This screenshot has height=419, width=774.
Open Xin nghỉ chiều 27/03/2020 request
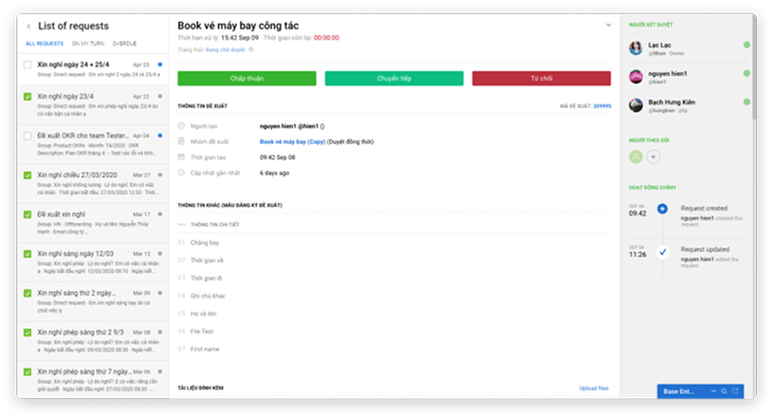pyautogui.click(x=94, y=184)
